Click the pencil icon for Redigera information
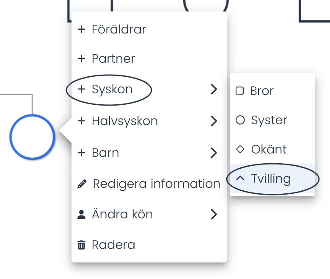The height and width of the screenshot is (279, 330). tap(82, 184)
